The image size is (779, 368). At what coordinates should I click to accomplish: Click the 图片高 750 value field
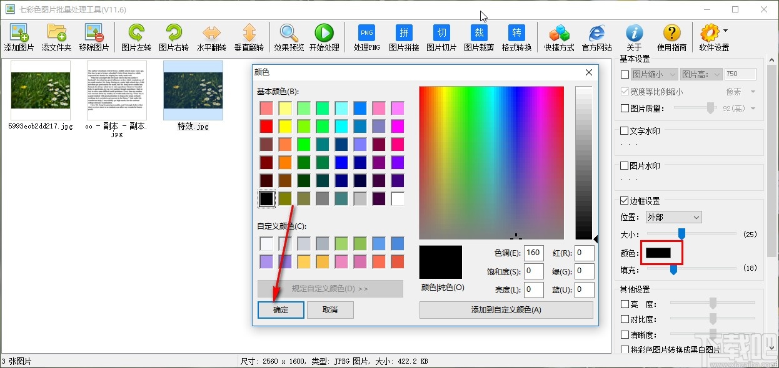(x=740, y=74)
